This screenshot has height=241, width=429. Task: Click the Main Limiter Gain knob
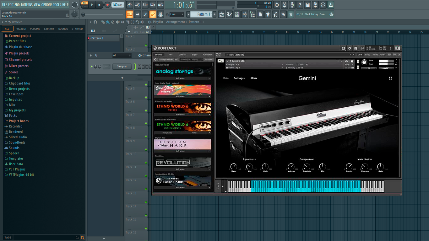click(380, 166)
